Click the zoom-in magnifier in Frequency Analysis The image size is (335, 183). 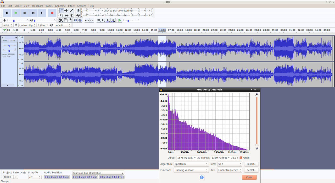(x=257, y=94)
